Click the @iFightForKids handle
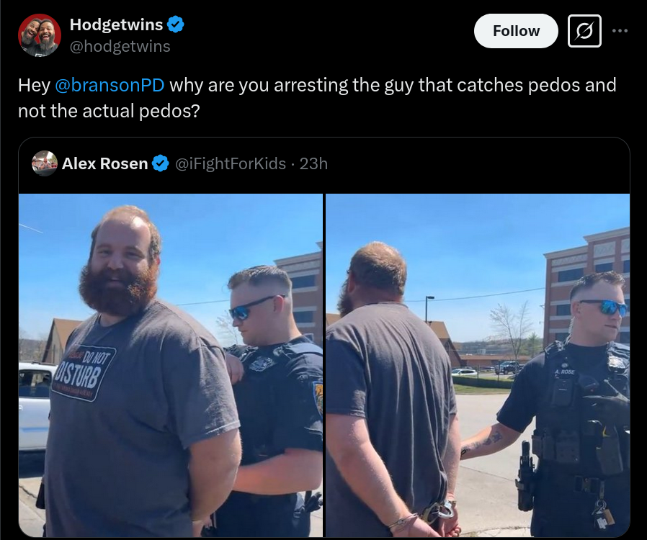The image size is (647, 540). click(231, 163)
